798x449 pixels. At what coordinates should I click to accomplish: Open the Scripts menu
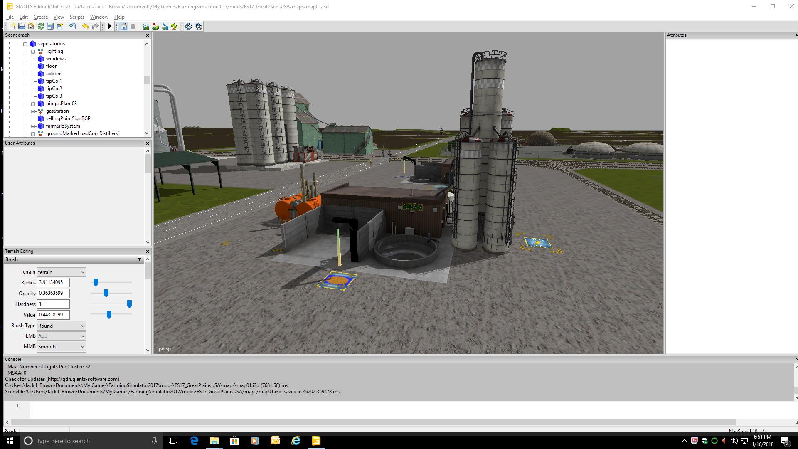[x=77, y=17]
